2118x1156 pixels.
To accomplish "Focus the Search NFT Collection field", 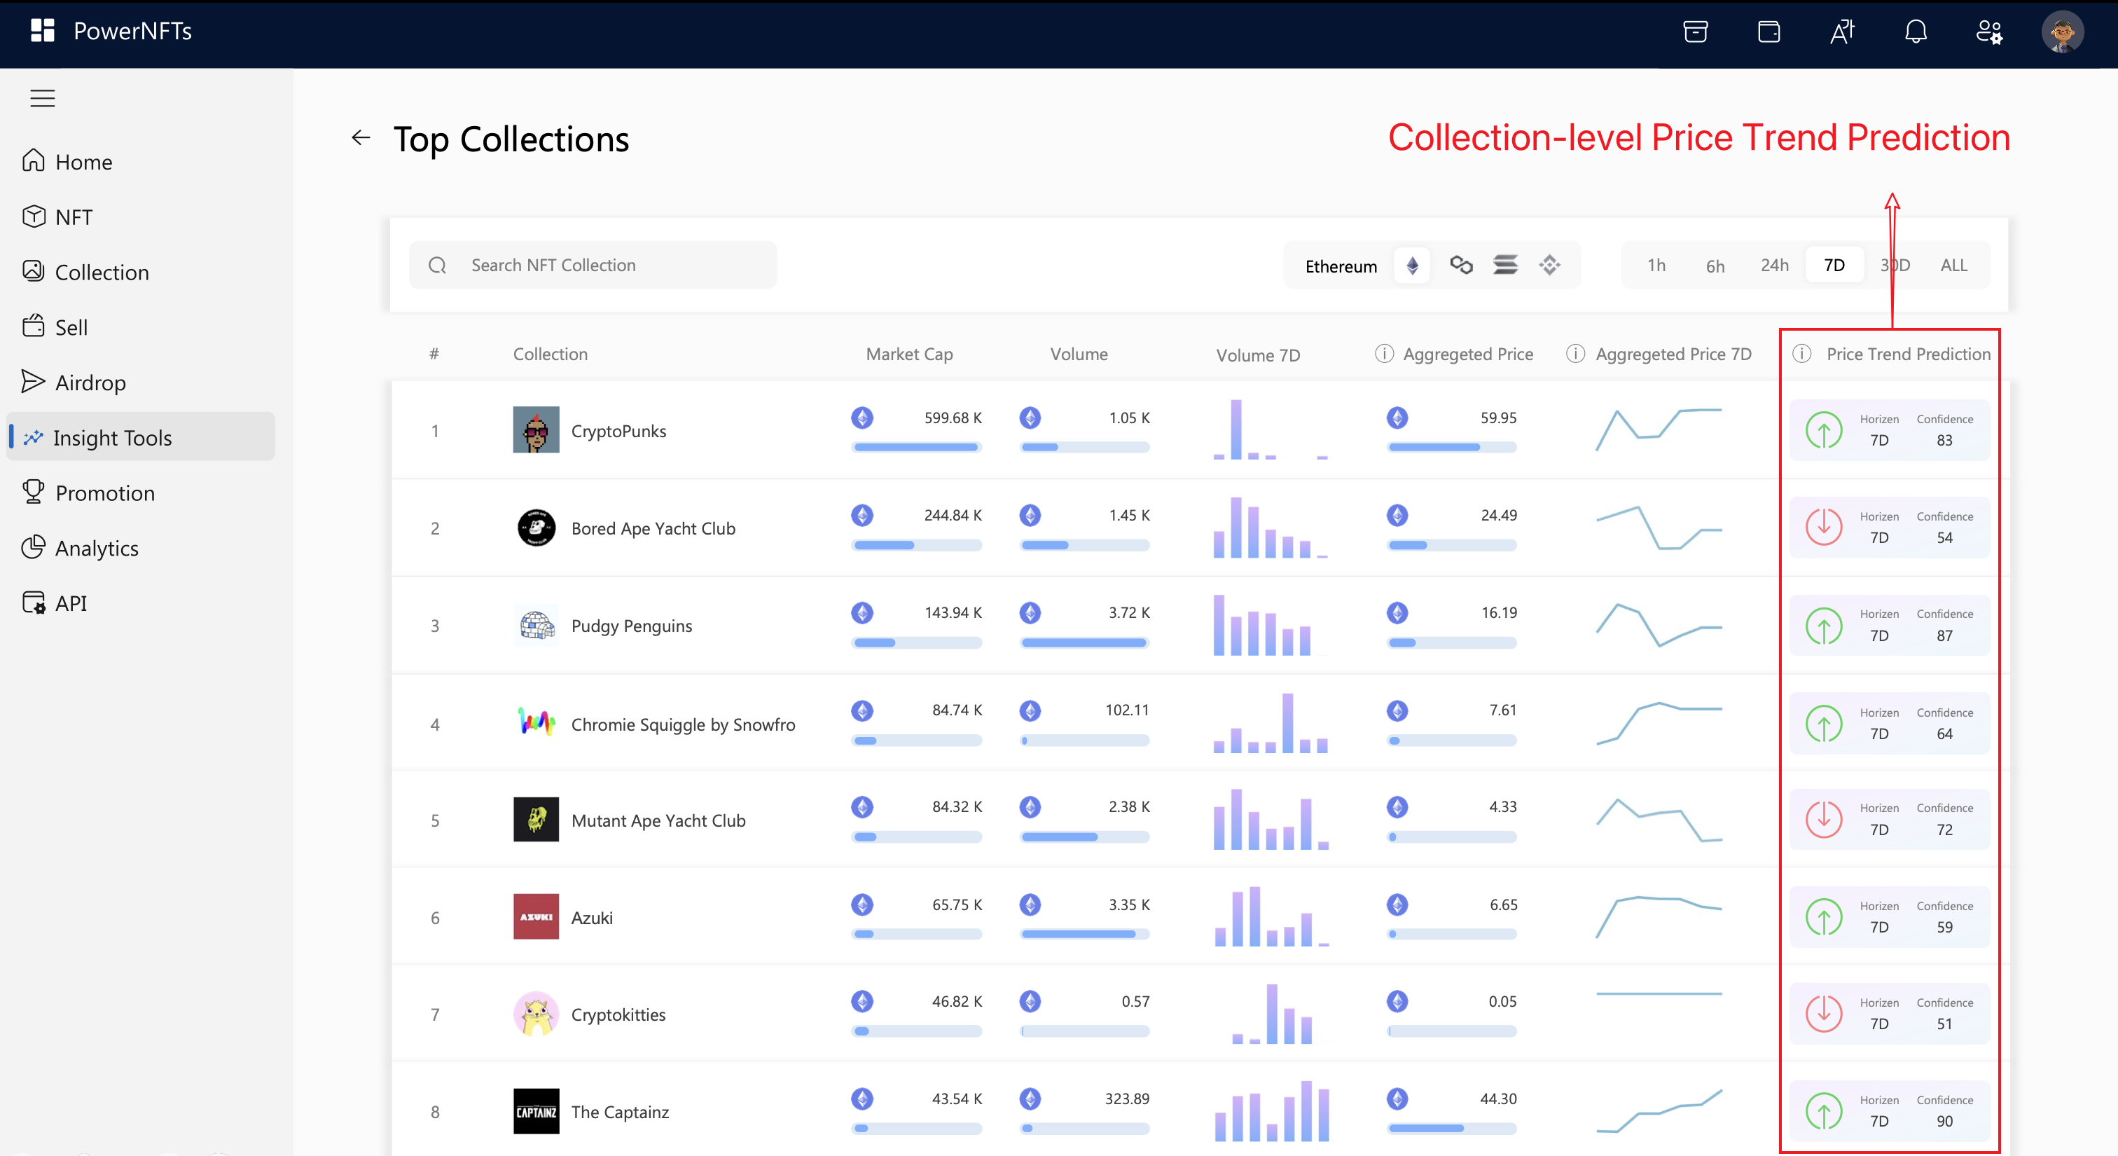I will [x=593, y=265].
